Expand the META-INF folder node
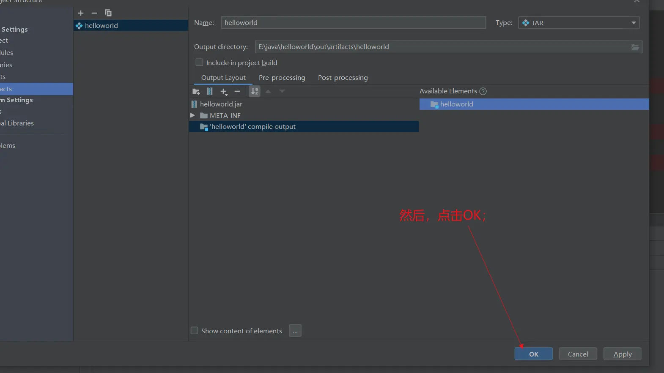This screenshot has height=373, width=664. point(193,115)
